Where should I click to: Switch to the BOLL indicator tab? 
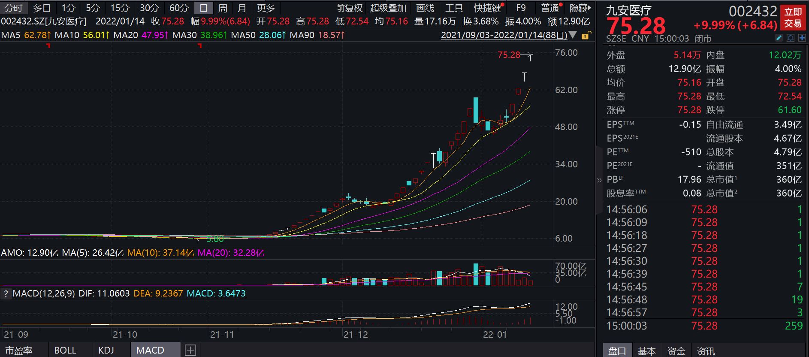point(65,350)
